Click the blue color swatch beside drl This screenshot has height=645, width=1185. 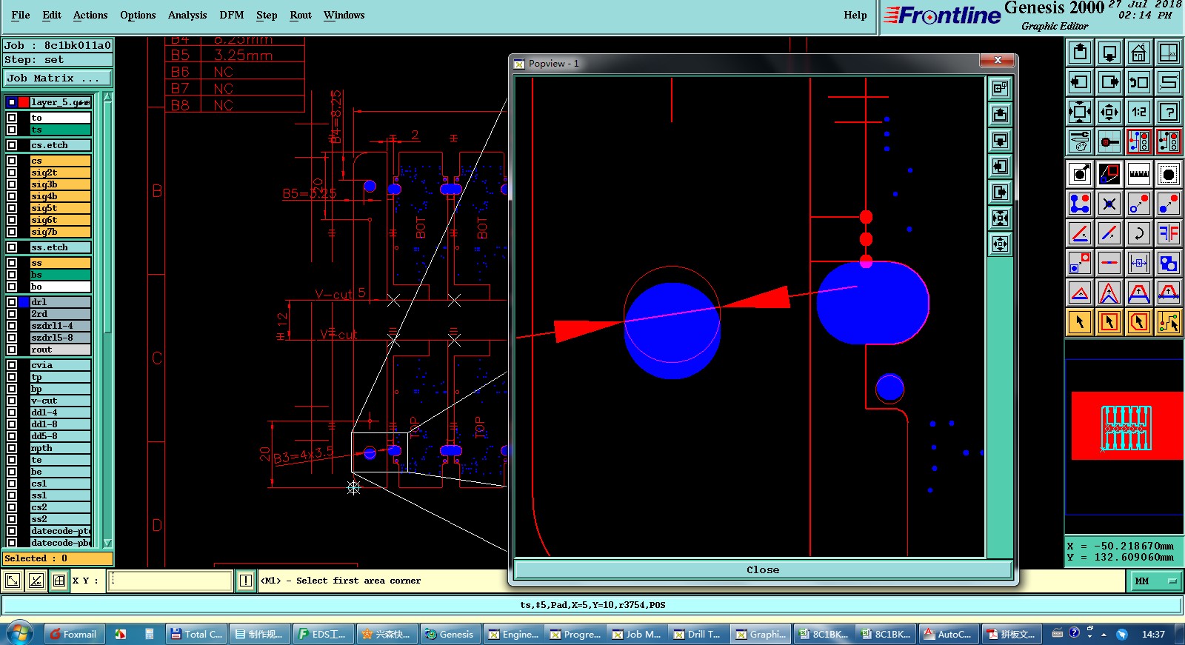(24, 302)
